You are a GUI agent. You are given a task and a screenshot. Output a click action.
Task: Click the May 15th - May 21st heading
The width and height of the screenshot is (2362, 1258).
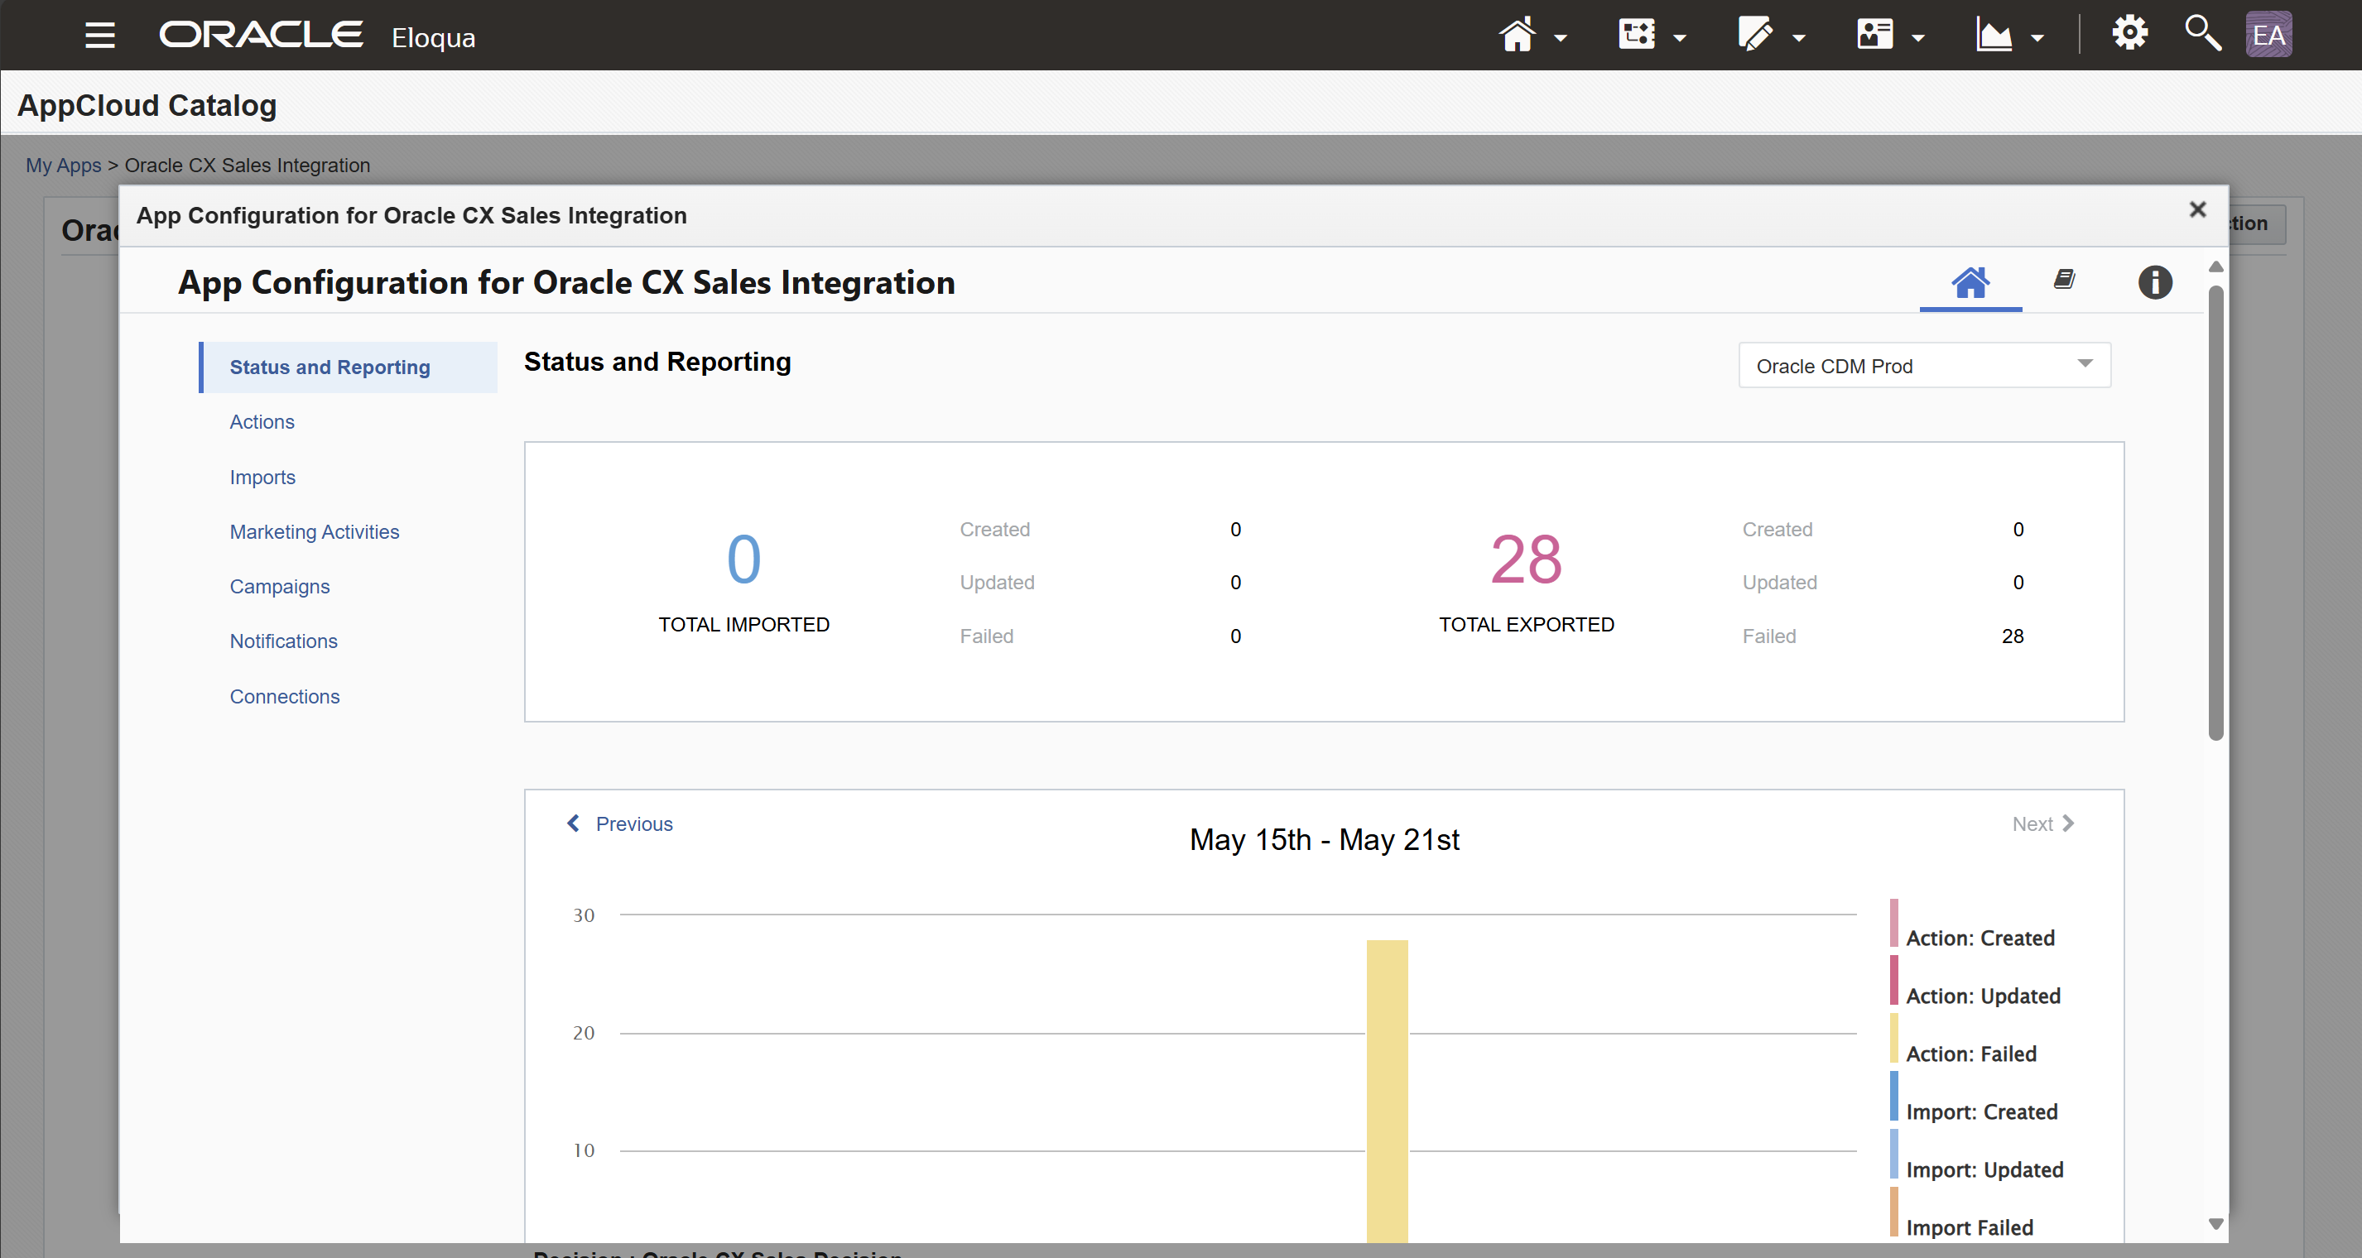click(x=1324, y=839)
